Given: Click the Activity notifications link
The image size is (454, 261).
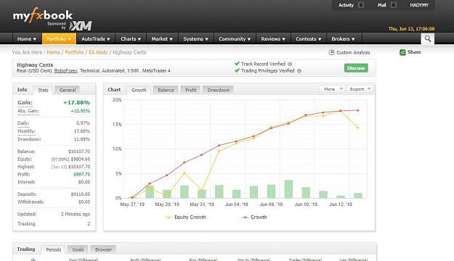Looking at the screenshot, I should [x=346, y=5].
